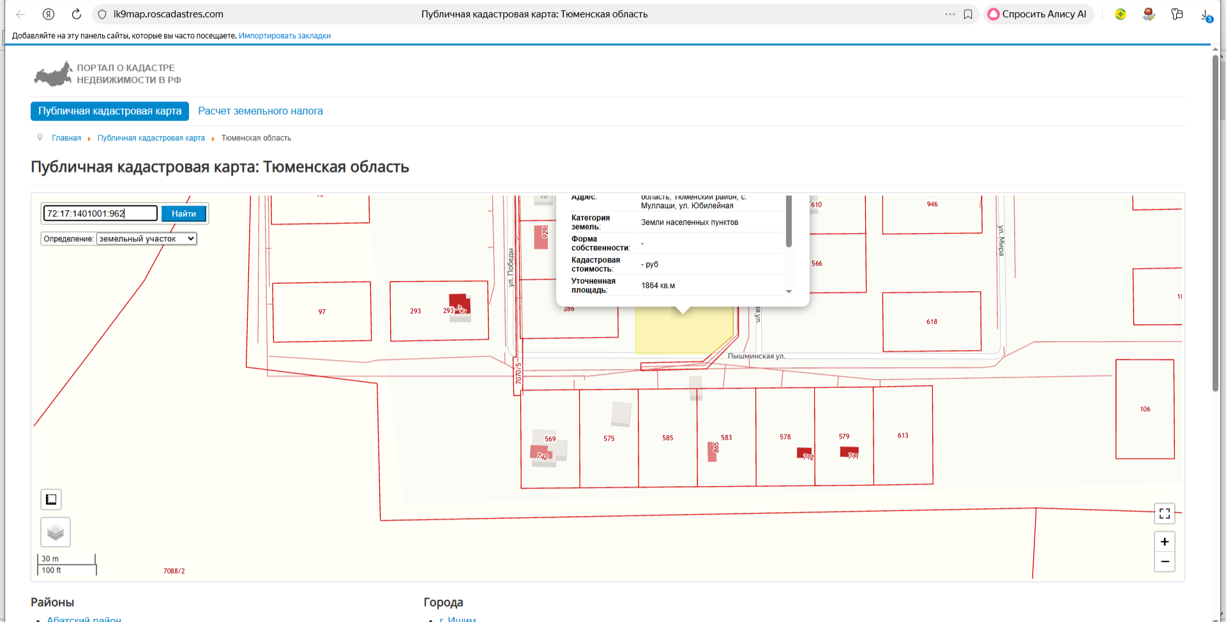Viewport: 1226px width, 622px height.
Task: Open the three-dots page options menu
Action: (950, 14)
